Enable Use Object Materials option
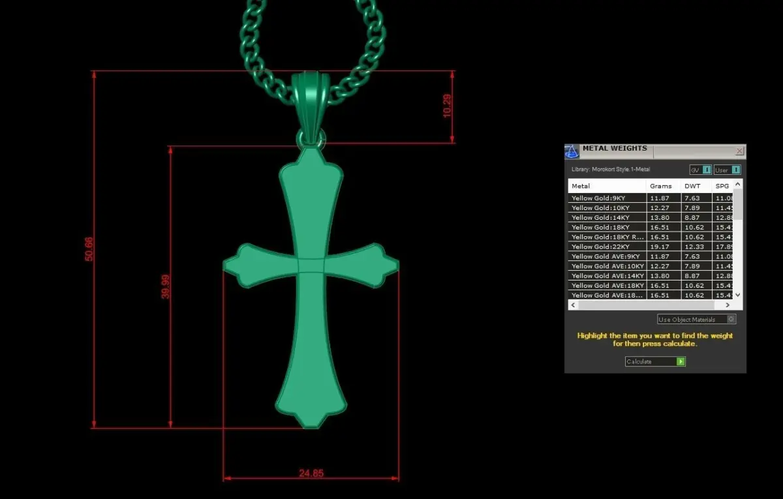The height and width of the screenshot is (499, 783). coord(697,320)
